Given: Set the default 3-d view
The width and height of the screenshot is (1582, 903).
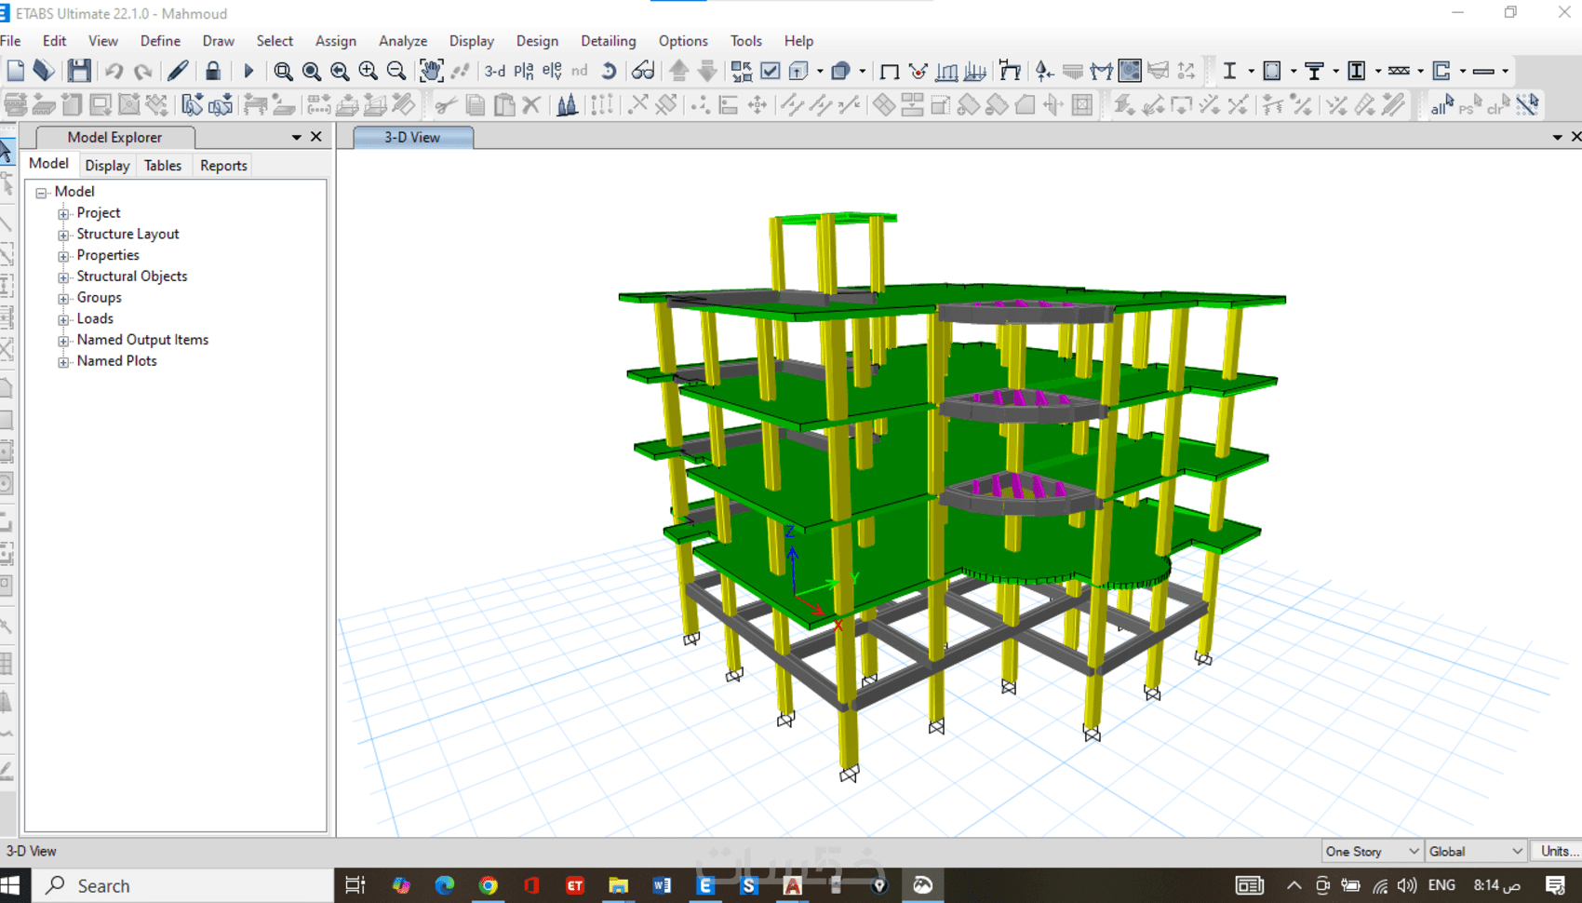Looking at the screenshot, I should pyautogui.click(x=495, y=71).
